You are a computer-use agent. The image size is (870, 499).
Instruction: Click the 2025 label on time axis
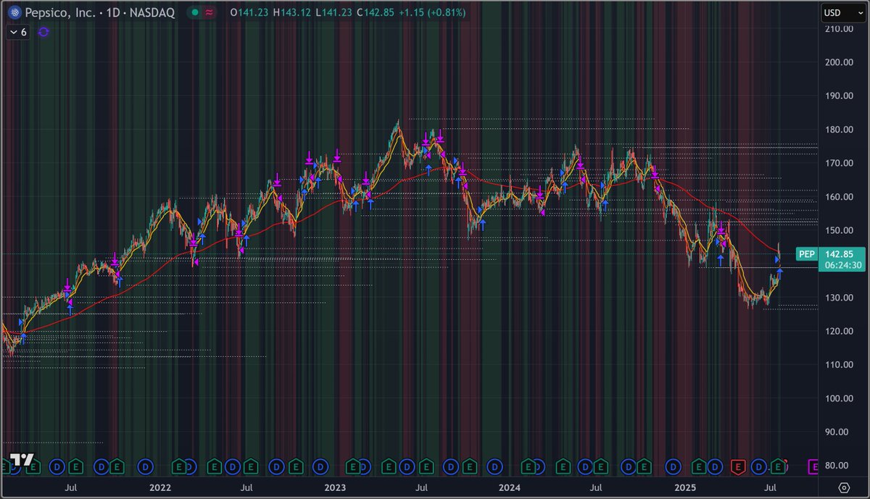(x=684, y=487)
